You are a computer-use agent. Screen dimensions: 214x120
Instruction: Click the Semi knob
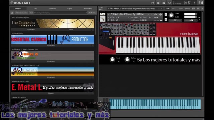pos(112,60)
